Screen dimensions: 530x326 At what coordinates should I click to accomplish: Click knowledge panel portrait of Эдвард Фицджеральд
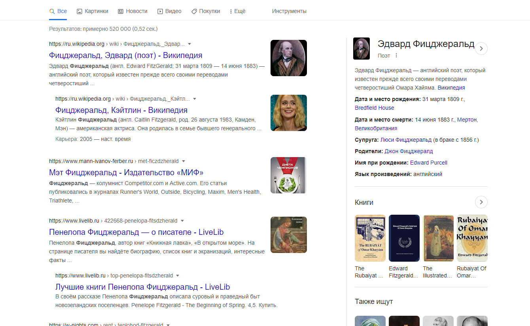[x=362, y=49]
